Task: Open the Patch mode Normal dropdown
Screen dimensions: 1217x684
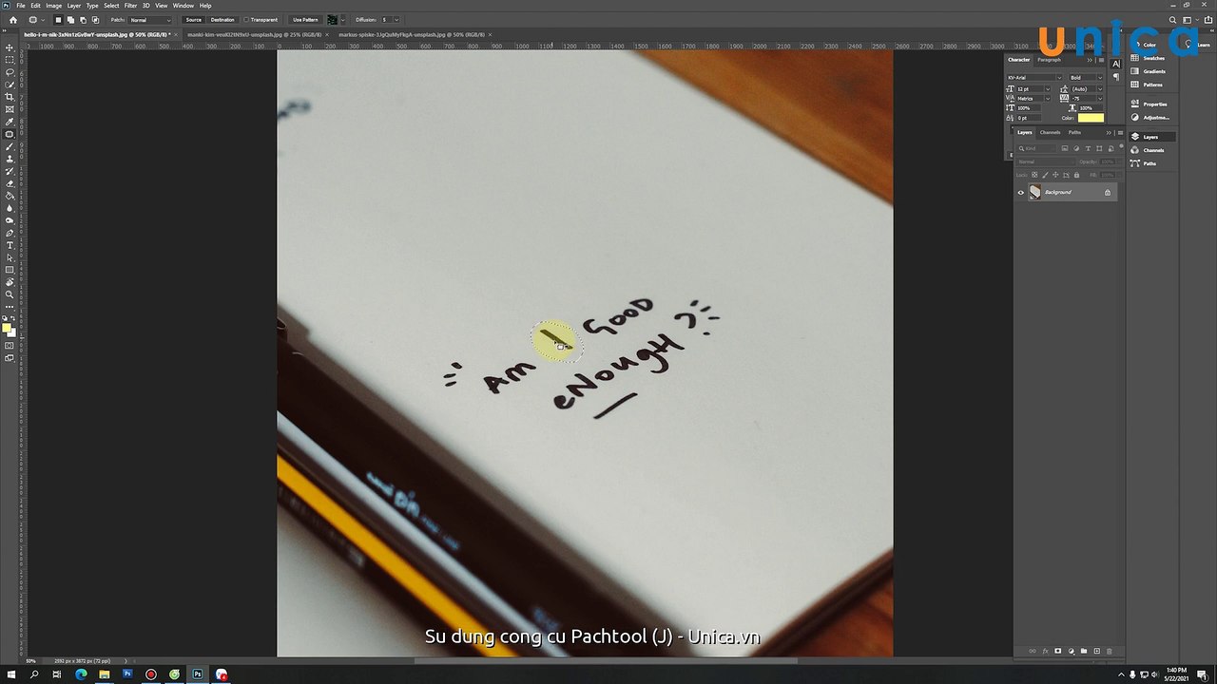Action: click(150, 20)
